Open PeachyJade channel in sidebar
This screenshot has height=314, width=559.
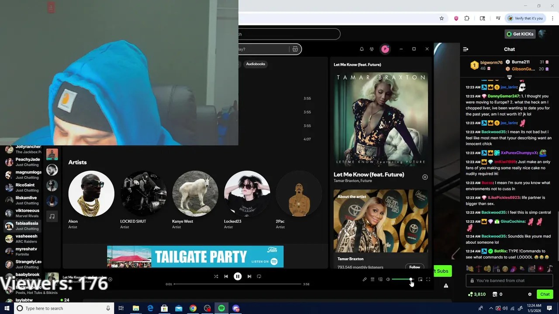pyautogui.click(x=23, y=162)
